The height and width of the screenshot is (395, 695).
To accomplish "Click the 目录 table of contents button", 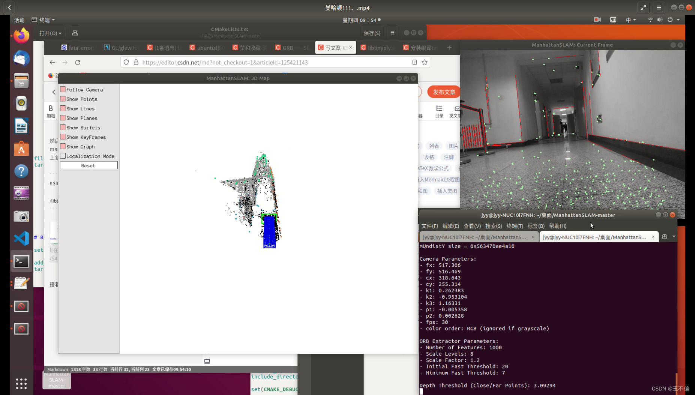I will 439,111.
